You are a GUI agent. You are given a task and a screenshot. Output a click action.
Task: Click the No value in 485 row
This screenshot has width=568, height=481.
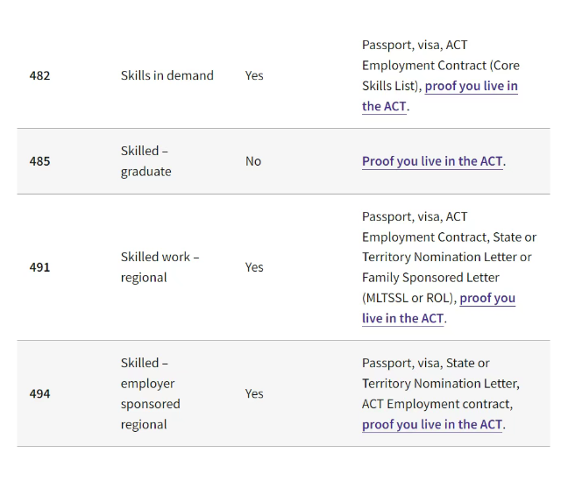[x=253, y=161]
